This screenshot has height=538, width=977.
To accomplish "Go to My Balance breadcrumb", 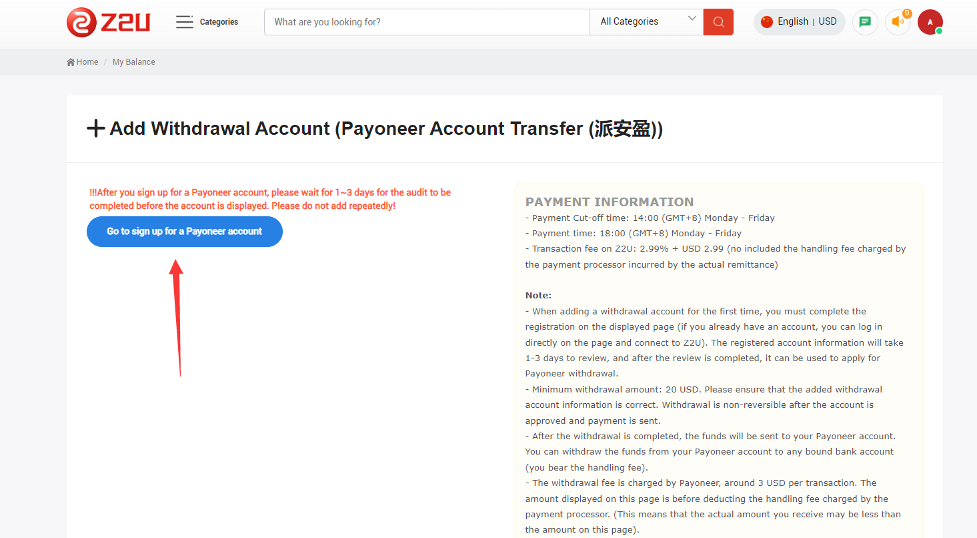I will pyautogui.click(x=133, y=62).
